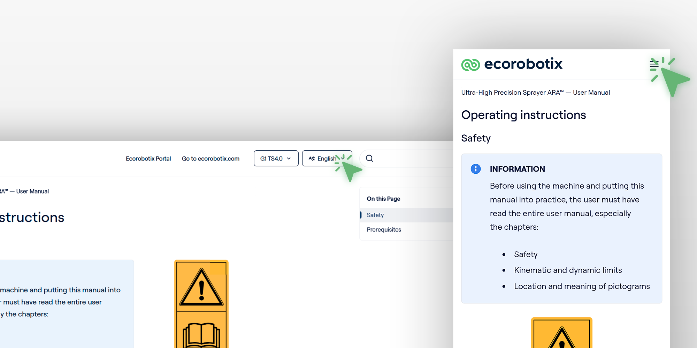Image resolution: width=697 pixels, height=348 pixels.
Task: Open the search with the magnifier icon
Action: (x=369, y=158)
